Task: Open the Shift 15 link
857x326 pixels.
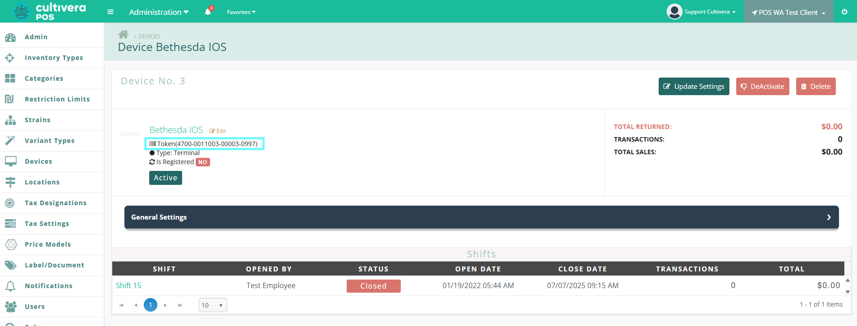Action: click(128, 285)
